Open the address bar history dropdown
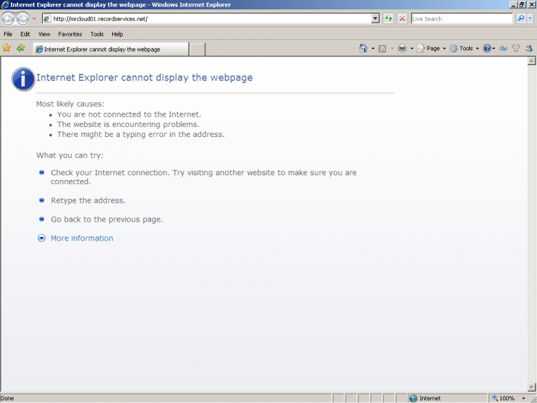This screenshot has height=403, width=537. click(x=376, y=18)
